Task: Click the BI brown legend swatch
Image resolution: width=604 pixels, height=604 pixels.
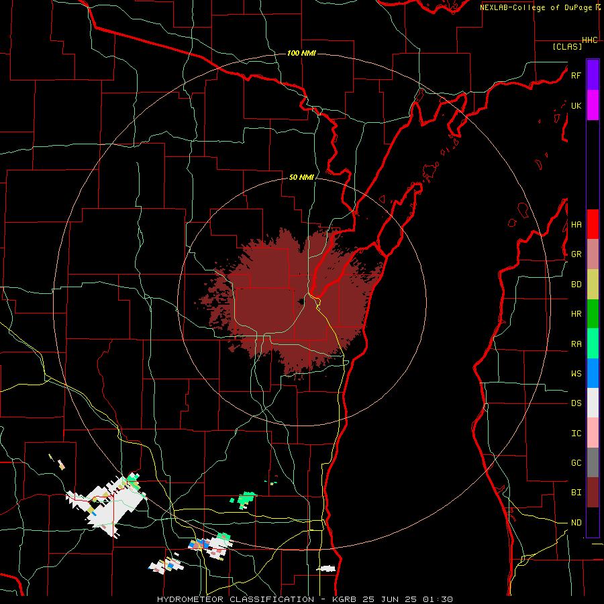Action: (593, 493)
